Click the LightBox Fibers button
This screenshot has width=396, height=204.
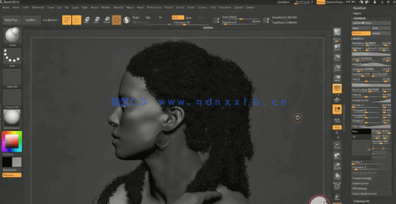(371, 23)
